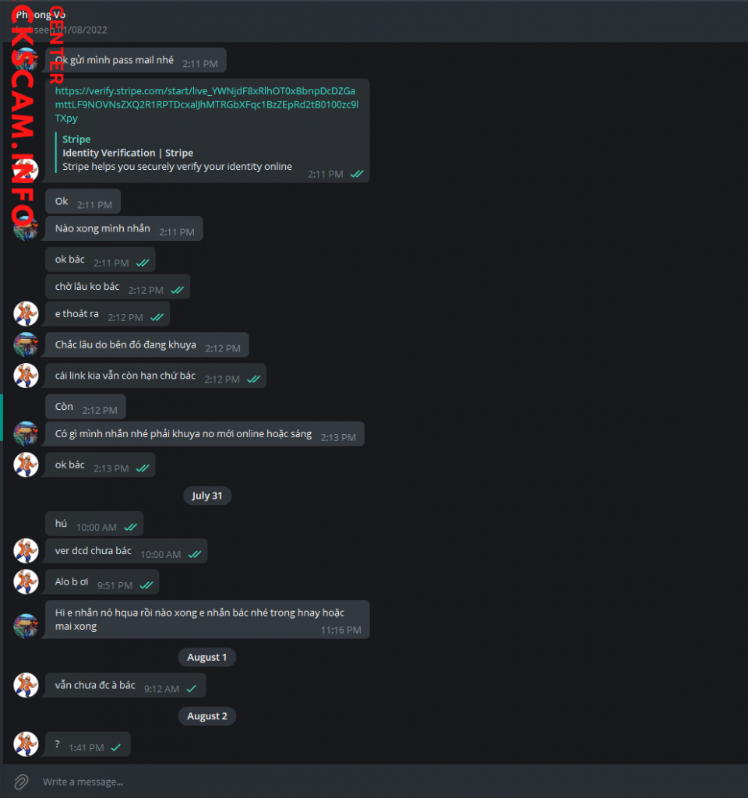Select the July 31 date badge
This screenshot has height=798, width=748.
click(207, 496)
